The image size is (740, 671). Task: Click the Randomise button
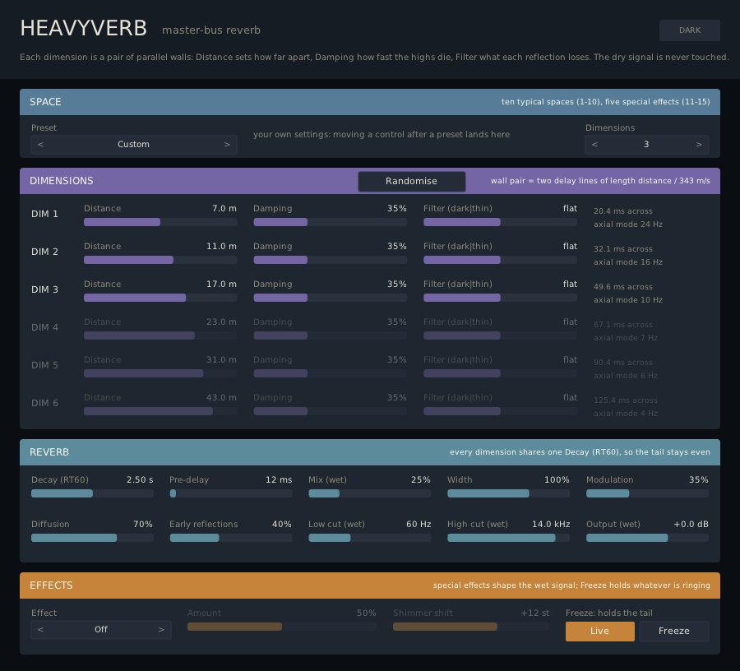412,181
